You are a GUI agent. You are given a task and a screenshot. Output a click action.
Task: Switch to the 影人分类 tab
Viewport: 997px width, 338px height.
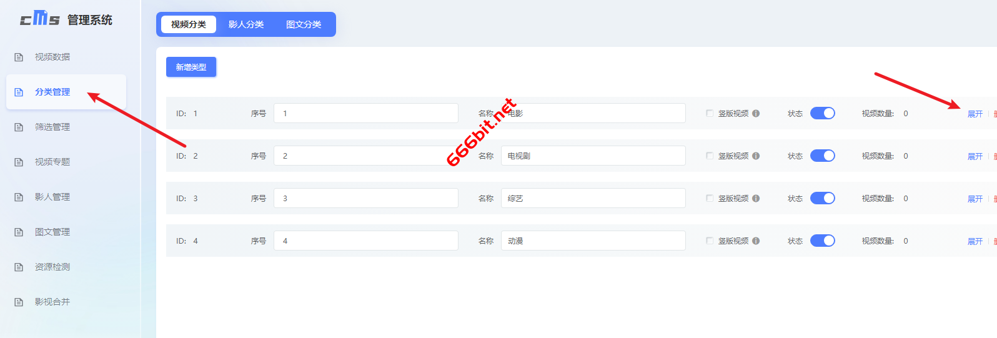246,24
